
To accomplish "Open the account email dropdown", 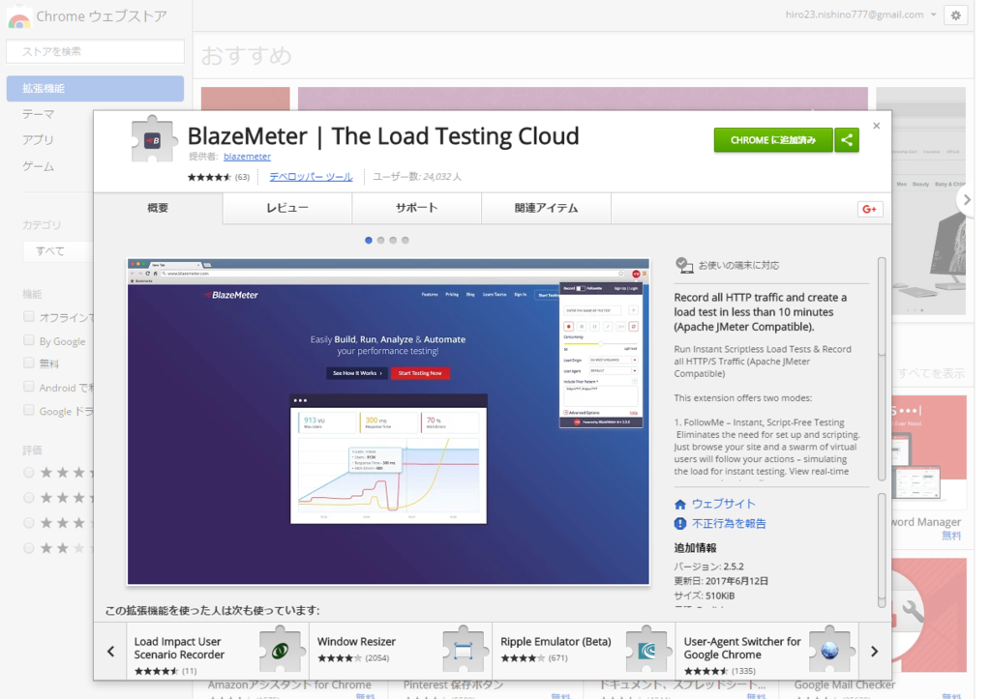I will (861, 15).
